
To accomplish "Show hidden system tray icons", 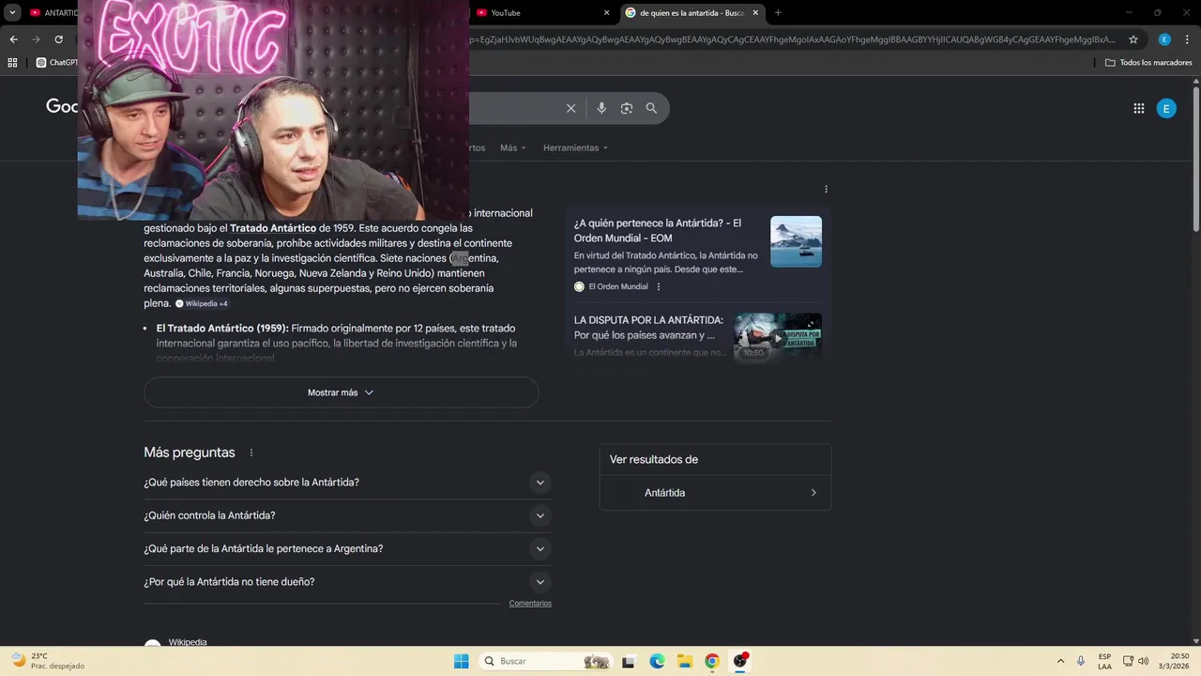I will [x=1060, y=661].
